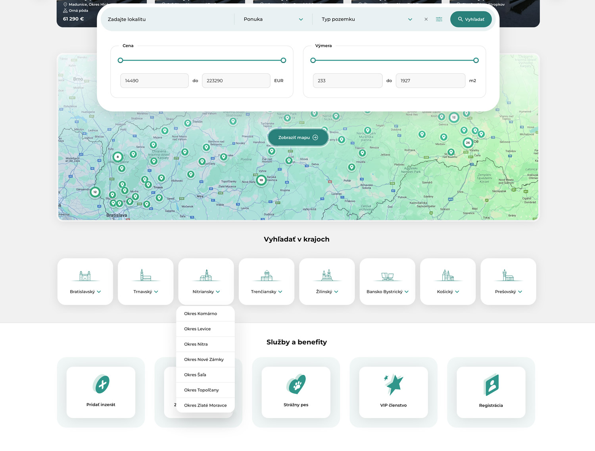Click map cluster marker showing 10
595x451 pixels.
coord(261,180)
